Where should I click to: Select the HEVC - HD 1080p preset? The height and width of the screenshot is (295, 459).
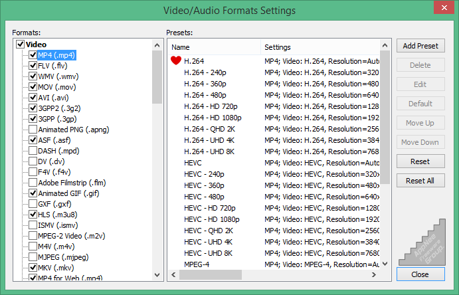tap(212, 219)
